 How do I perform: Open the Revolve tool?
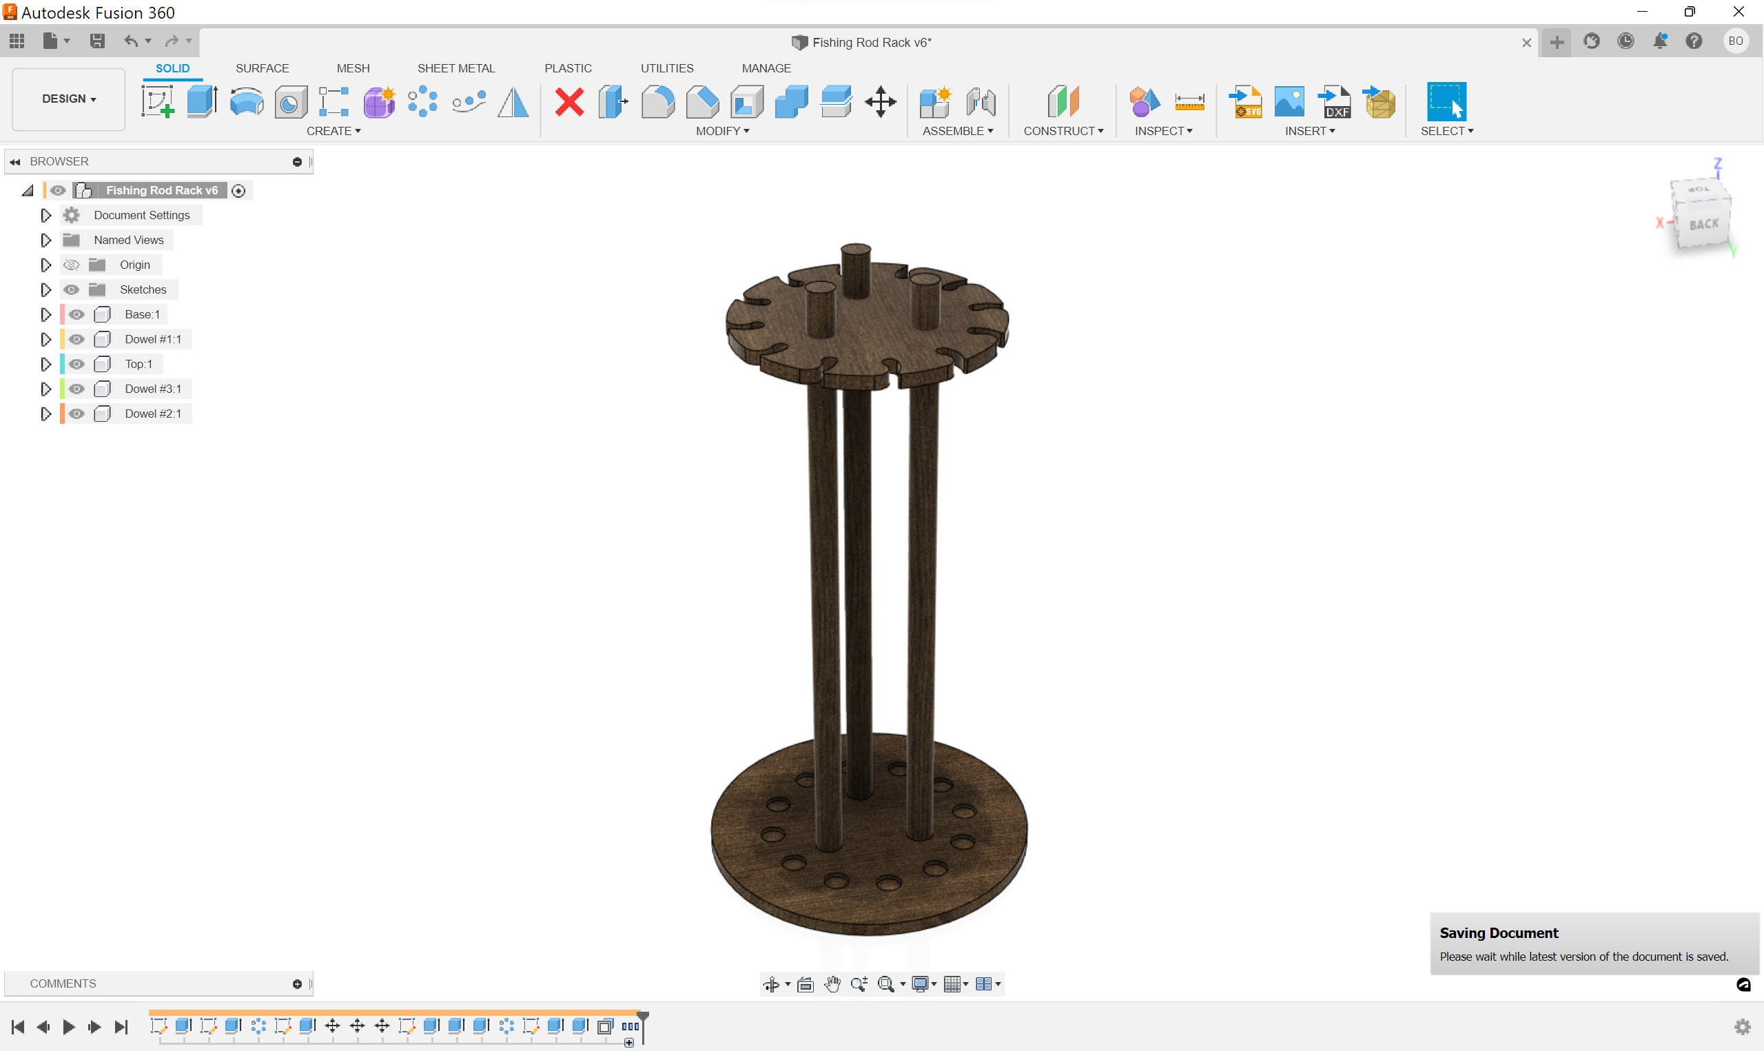[245, 101]
